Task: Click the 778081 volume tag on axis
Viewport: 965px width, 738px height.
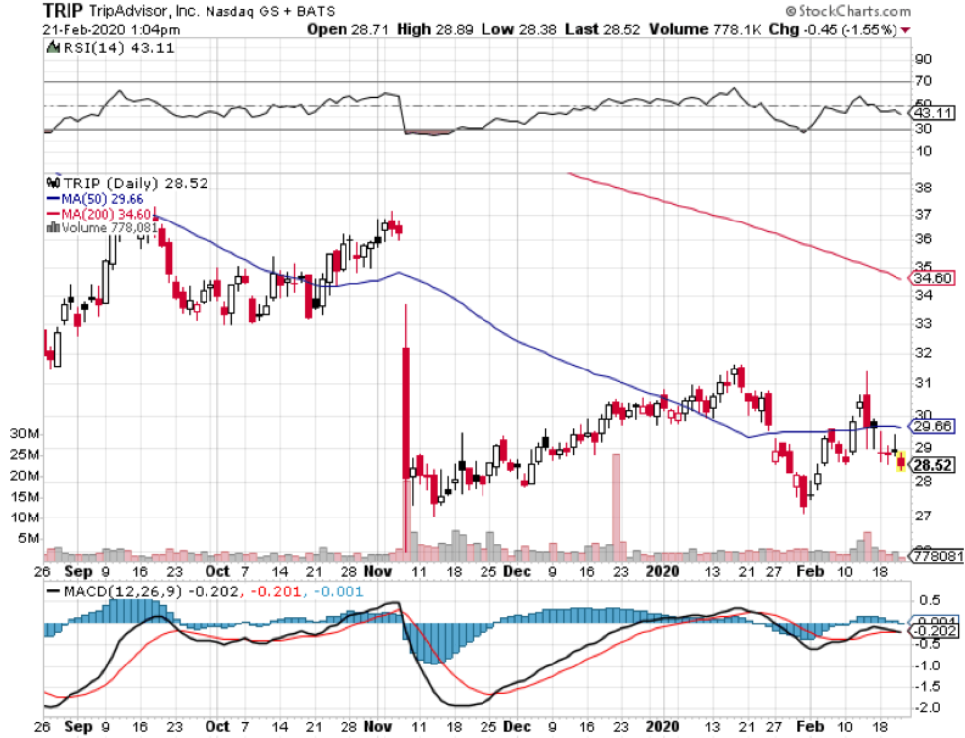Action: 936,556
